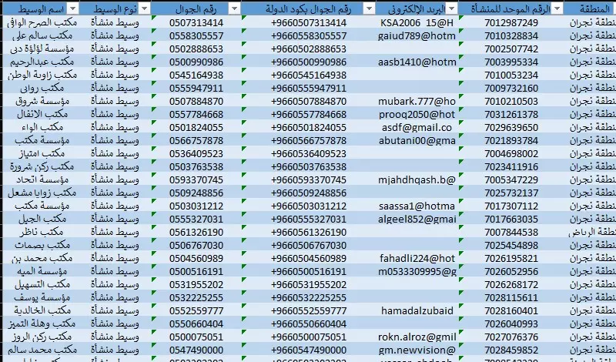Select establishment number 7027076376
Image resolution: width=616 pixels, height=362 pixels.
coord(511,337)
